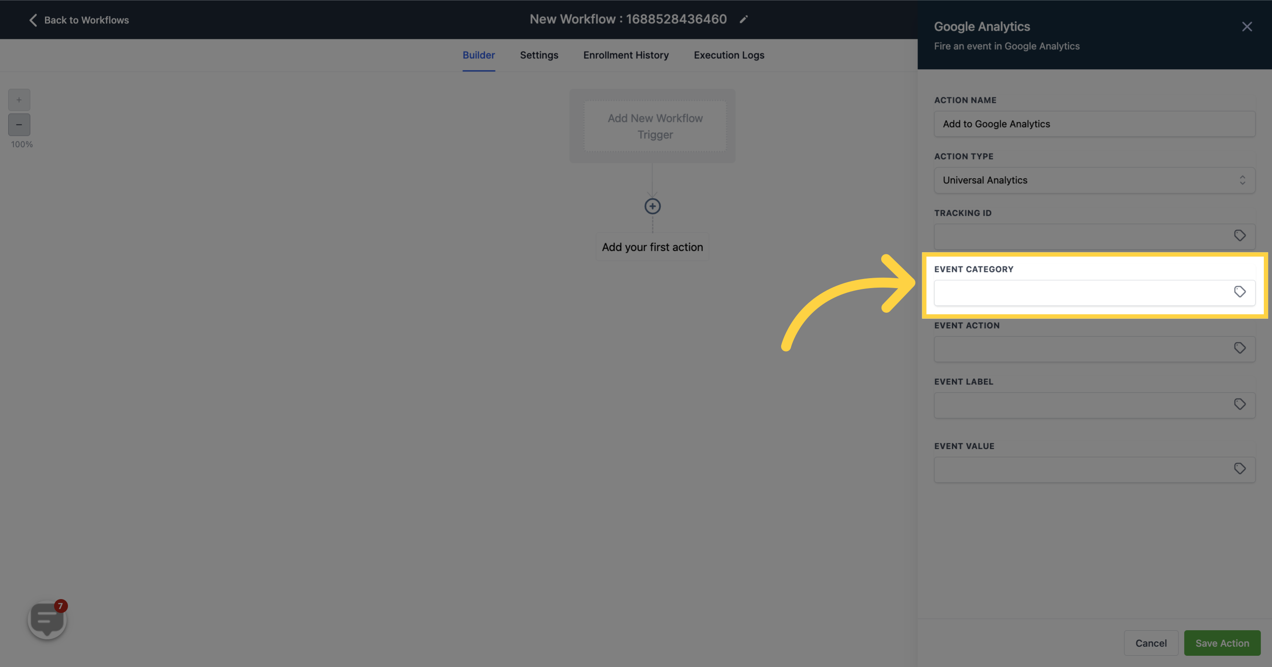Switch to the Settings tab
Screen dimensions: 1272x667
tap(538, 55)
